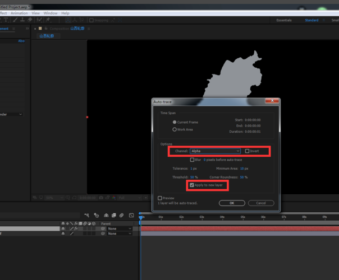This screenshot has width=339, height=280.
Task: Open the left panel's menu icon
Action: (x=13, y=29)
